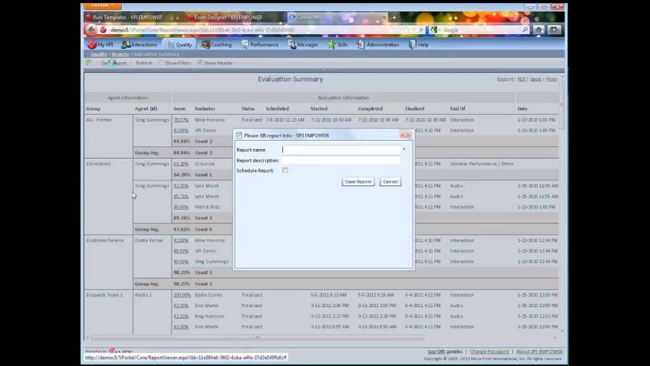
Task: Open the 78.57% score for Mike Hensley
Action: click(181, 120)
